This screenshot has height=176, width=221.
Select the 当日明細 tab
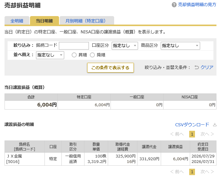point(44,21)
